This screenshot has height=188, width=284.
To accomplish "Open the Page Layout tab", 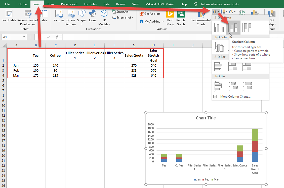I will pyautogui.click(x=69, y=4).
